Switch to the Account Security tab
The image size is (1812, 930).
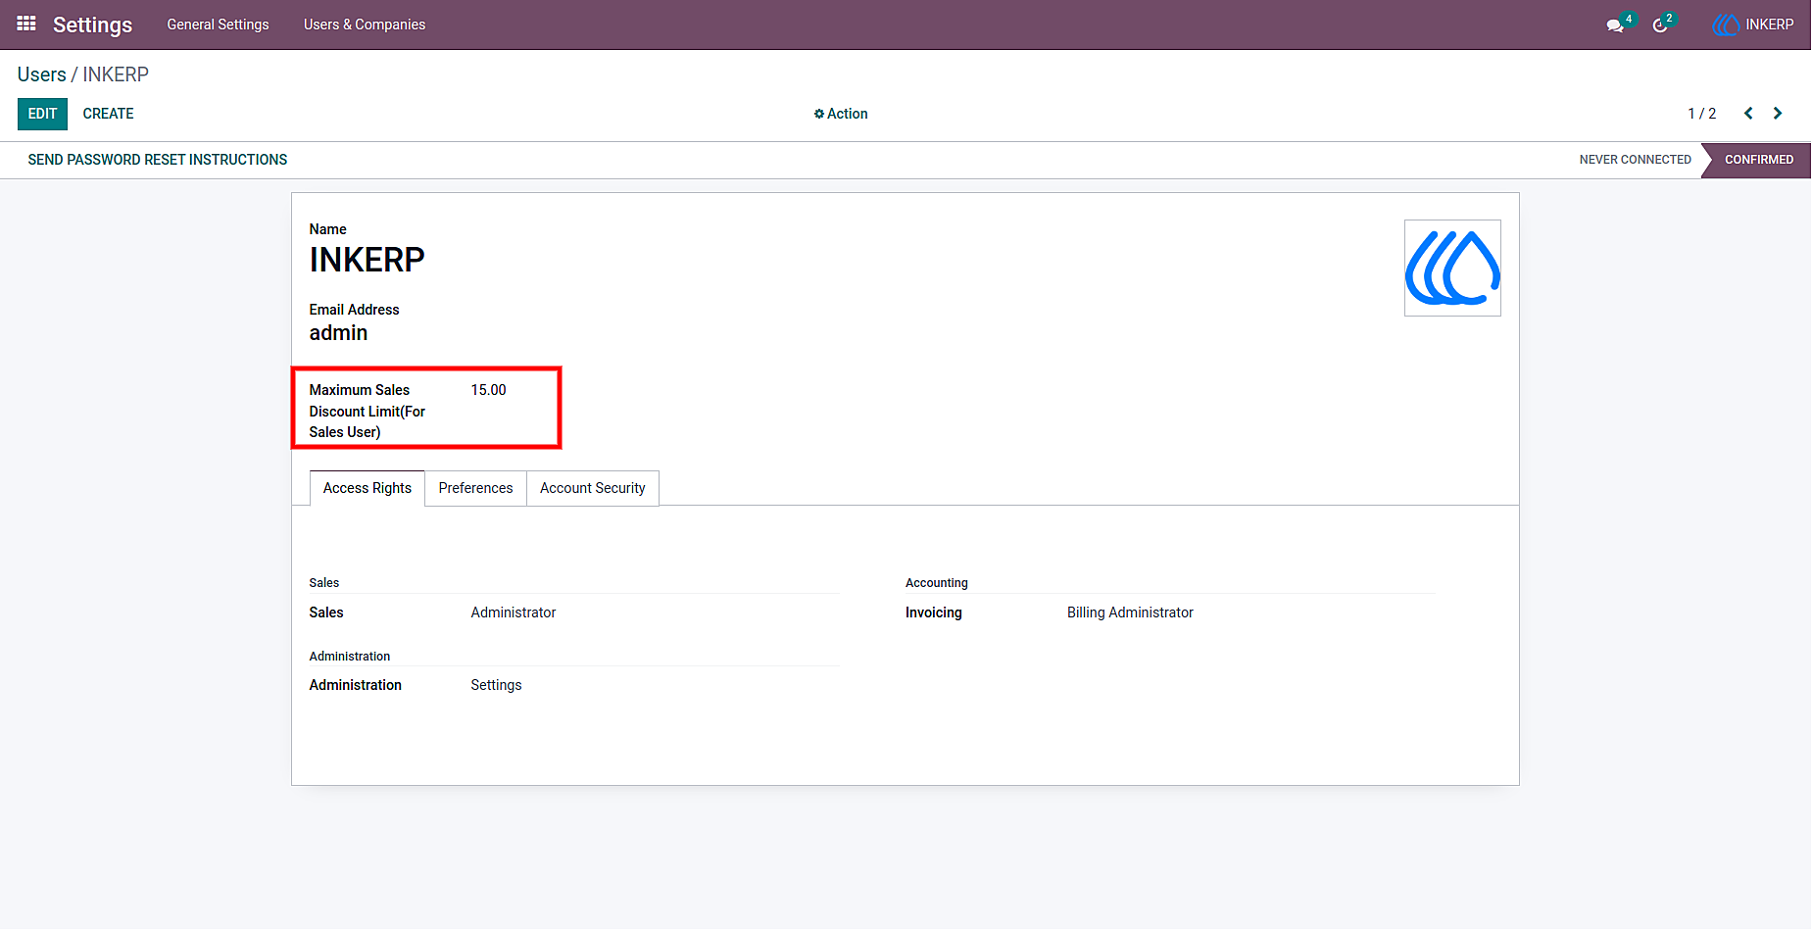[593, 488]
